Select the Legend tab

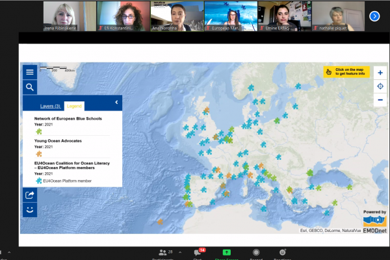(x=74, y=106)
